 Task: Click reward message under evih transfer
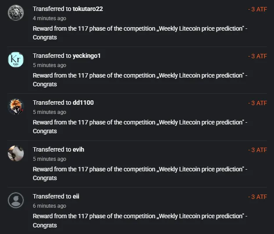click(x=140, y=174)
